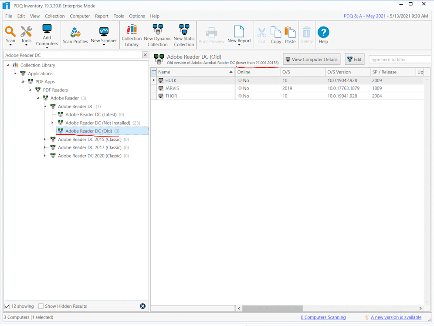The height and width of the screenshot is (326, 434).
Task: Click the HULK computer icon
Action: click(x=161, y=80)
